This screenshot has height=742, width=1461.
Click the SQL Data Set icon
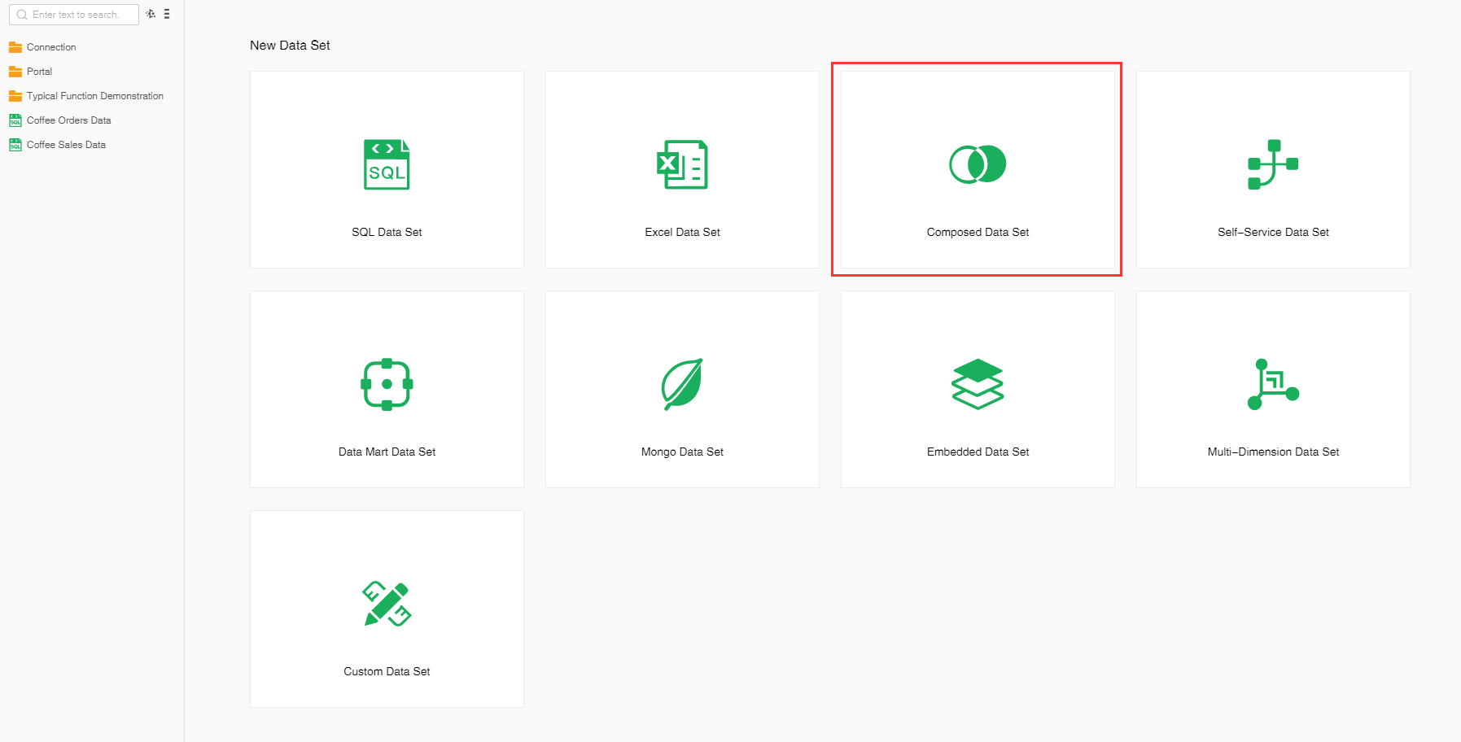[387, 164]
